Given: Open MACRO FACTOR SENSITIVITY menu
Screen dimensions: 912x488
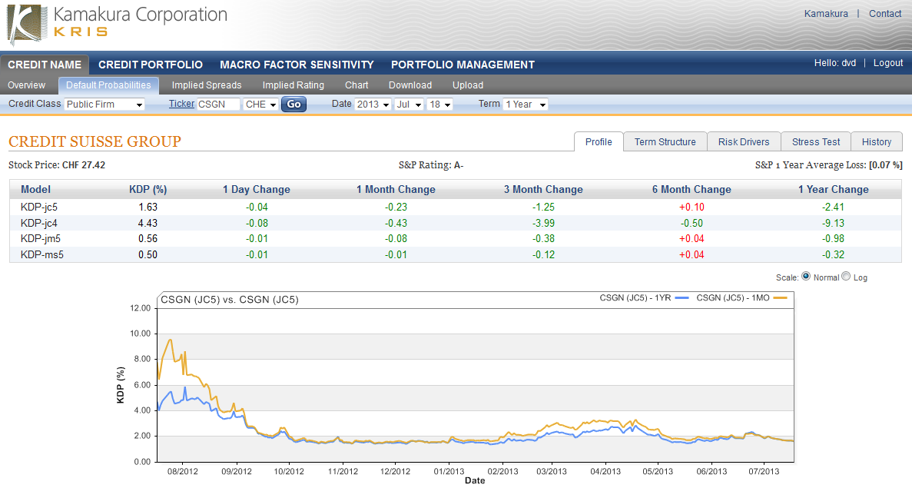Looking at the screenshot, I should pyautogui.click(x=297, y=65).
